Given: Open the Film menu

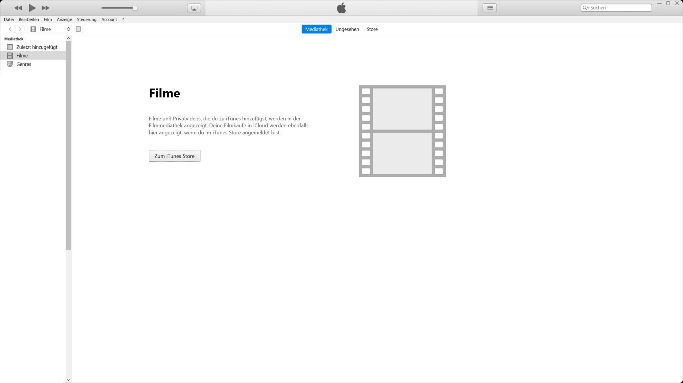Looking at the screenshot, I should pyautogui.click(x=48, y=20).
